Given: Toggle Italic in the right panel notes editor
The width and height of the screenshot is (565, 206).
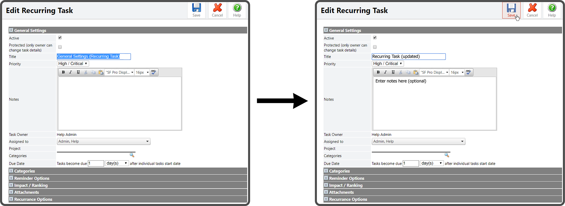Looking at the screenshot, I should pyautogui.click(x=385, y=72).
